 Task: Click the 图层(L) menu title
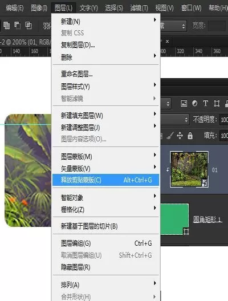[63, 8]
